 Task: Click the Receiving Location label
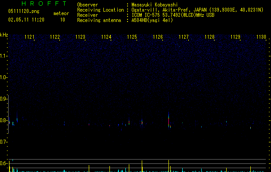(100, 10)
